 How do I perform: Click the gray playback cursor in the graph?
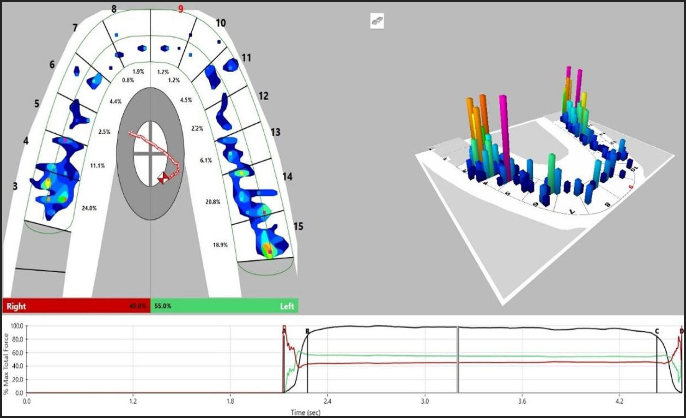click(x=458, y=360)
